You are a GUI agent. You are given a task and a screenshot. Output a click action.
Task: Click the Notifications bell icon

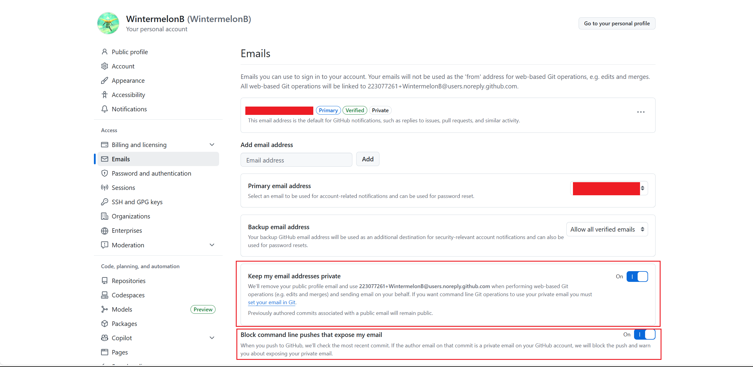click(104, 109)
